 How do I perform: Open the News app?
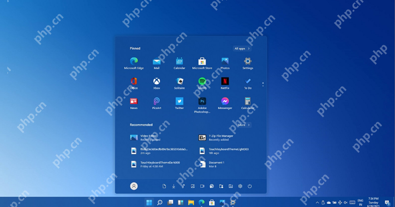(x=134, y=103)
